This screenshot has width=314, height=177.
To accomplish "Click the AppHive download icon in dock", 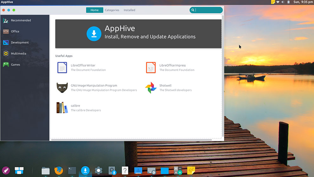I will click(85, 170).
